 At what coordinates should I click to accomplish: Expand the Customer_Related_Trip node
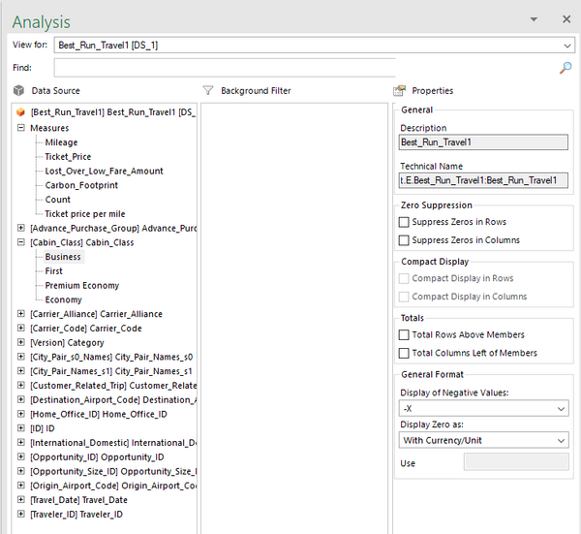pos(21,386)
